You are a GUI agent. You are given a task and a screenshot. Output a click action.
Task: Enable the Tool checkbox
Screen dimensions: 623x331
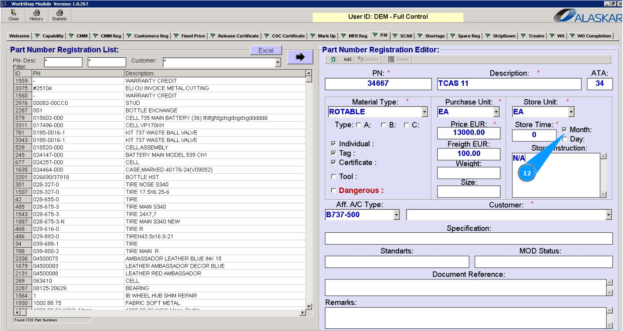[334, 177]
